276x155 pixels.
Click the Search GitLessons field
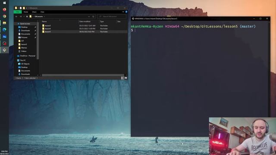(112, 16)
